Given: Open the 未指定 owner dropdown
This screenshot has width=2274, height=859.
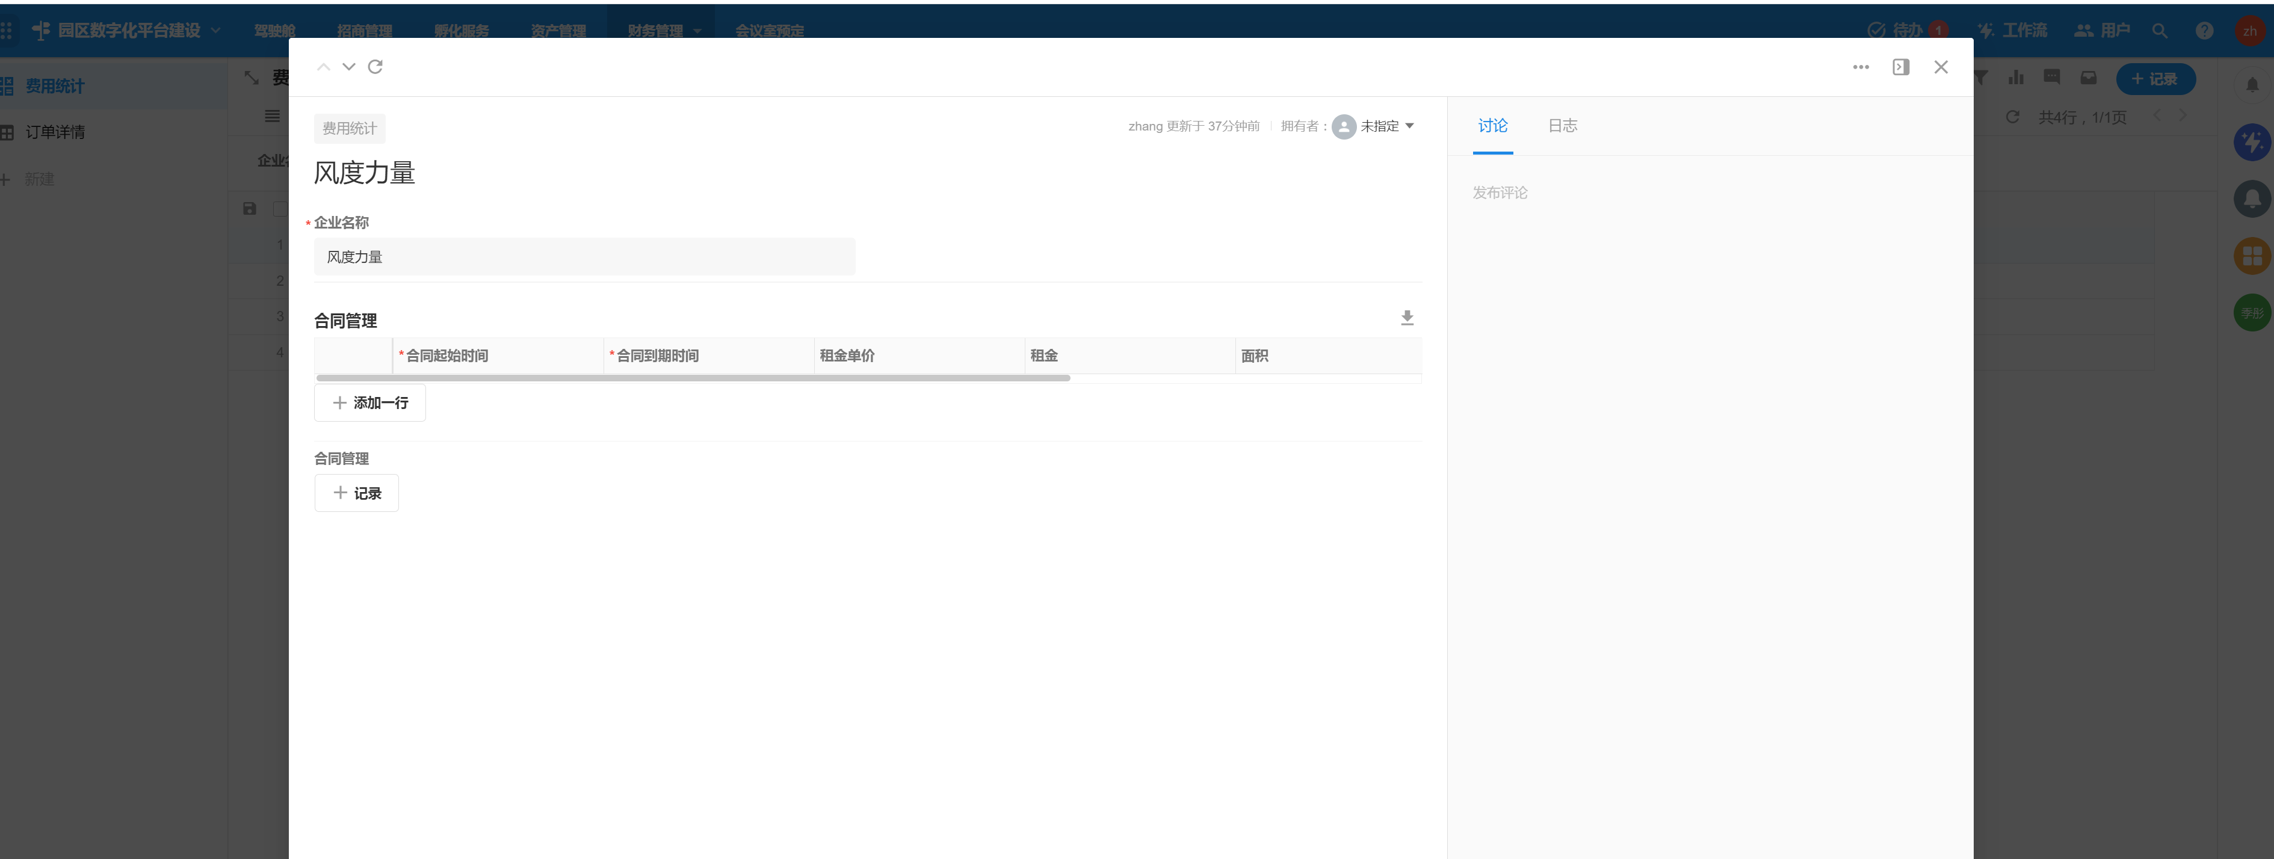Looking at the screenshot, I should click(1387, 126).
